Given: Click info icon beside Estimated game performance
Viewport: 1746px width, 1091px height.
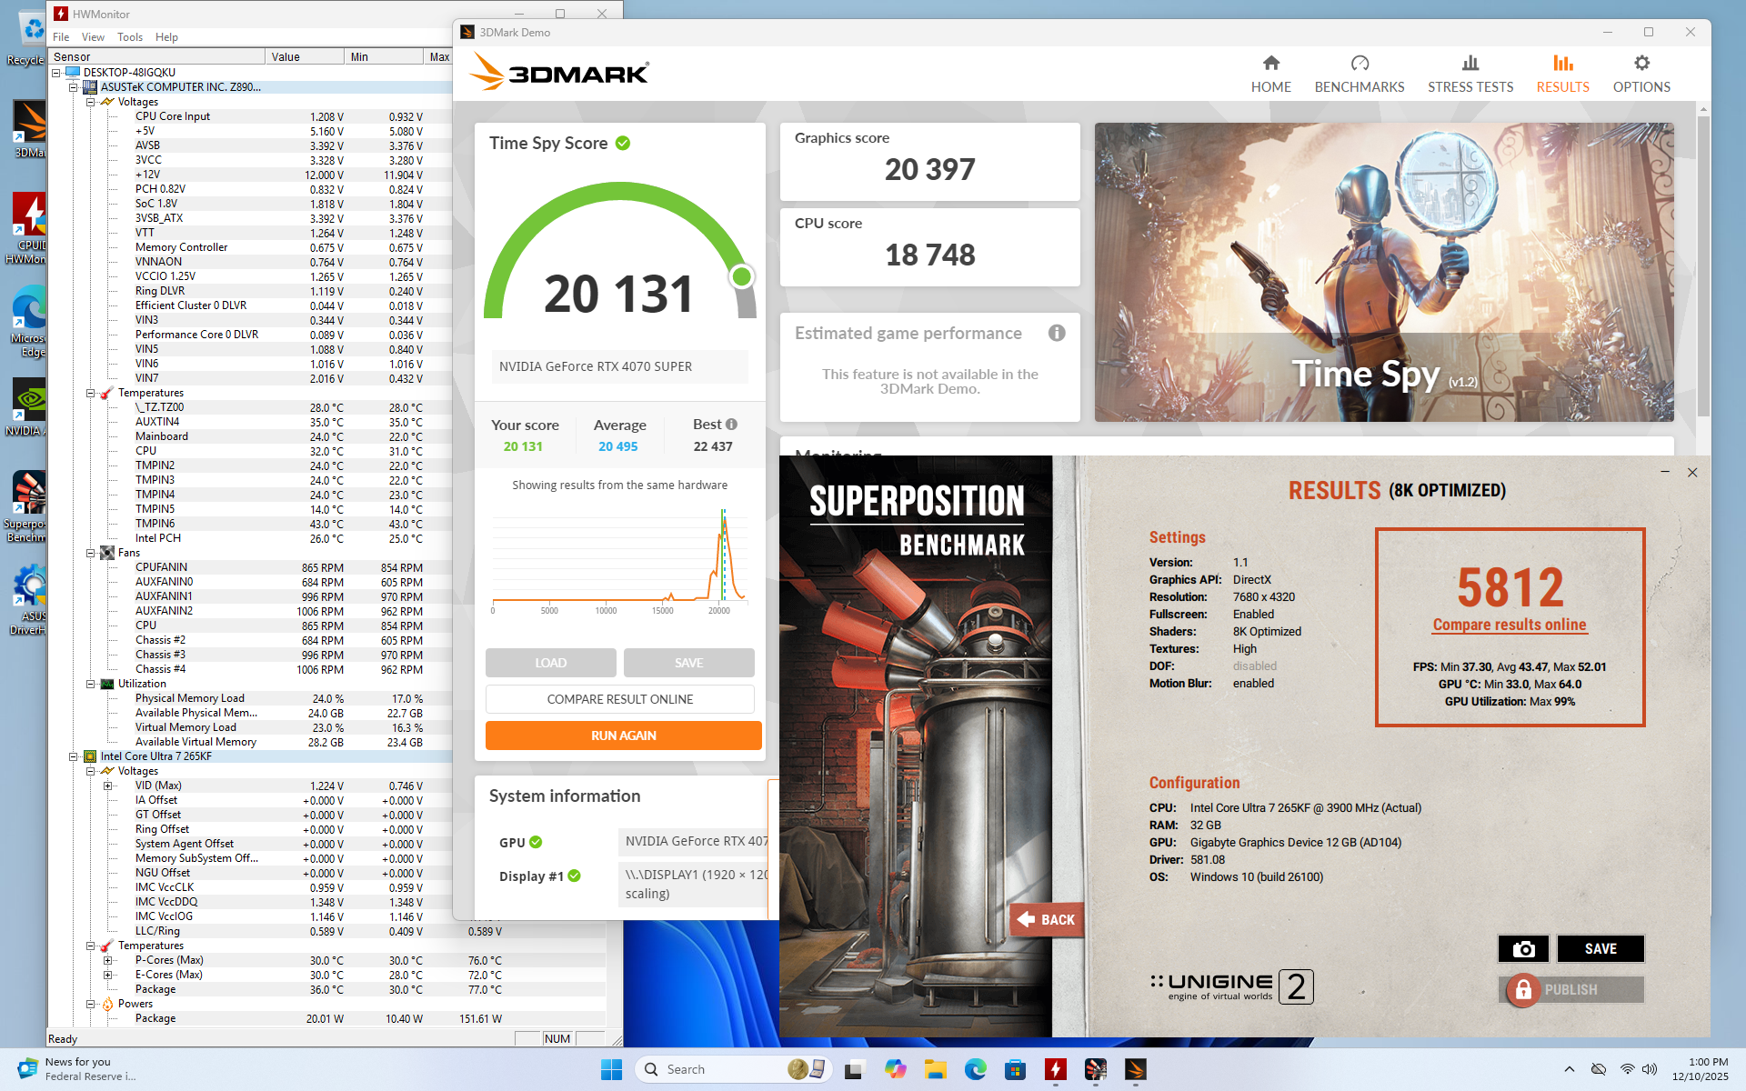Looking at the screenshot, I should [x=1056, y=334].
